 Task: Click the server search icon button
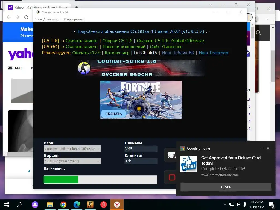172,155
